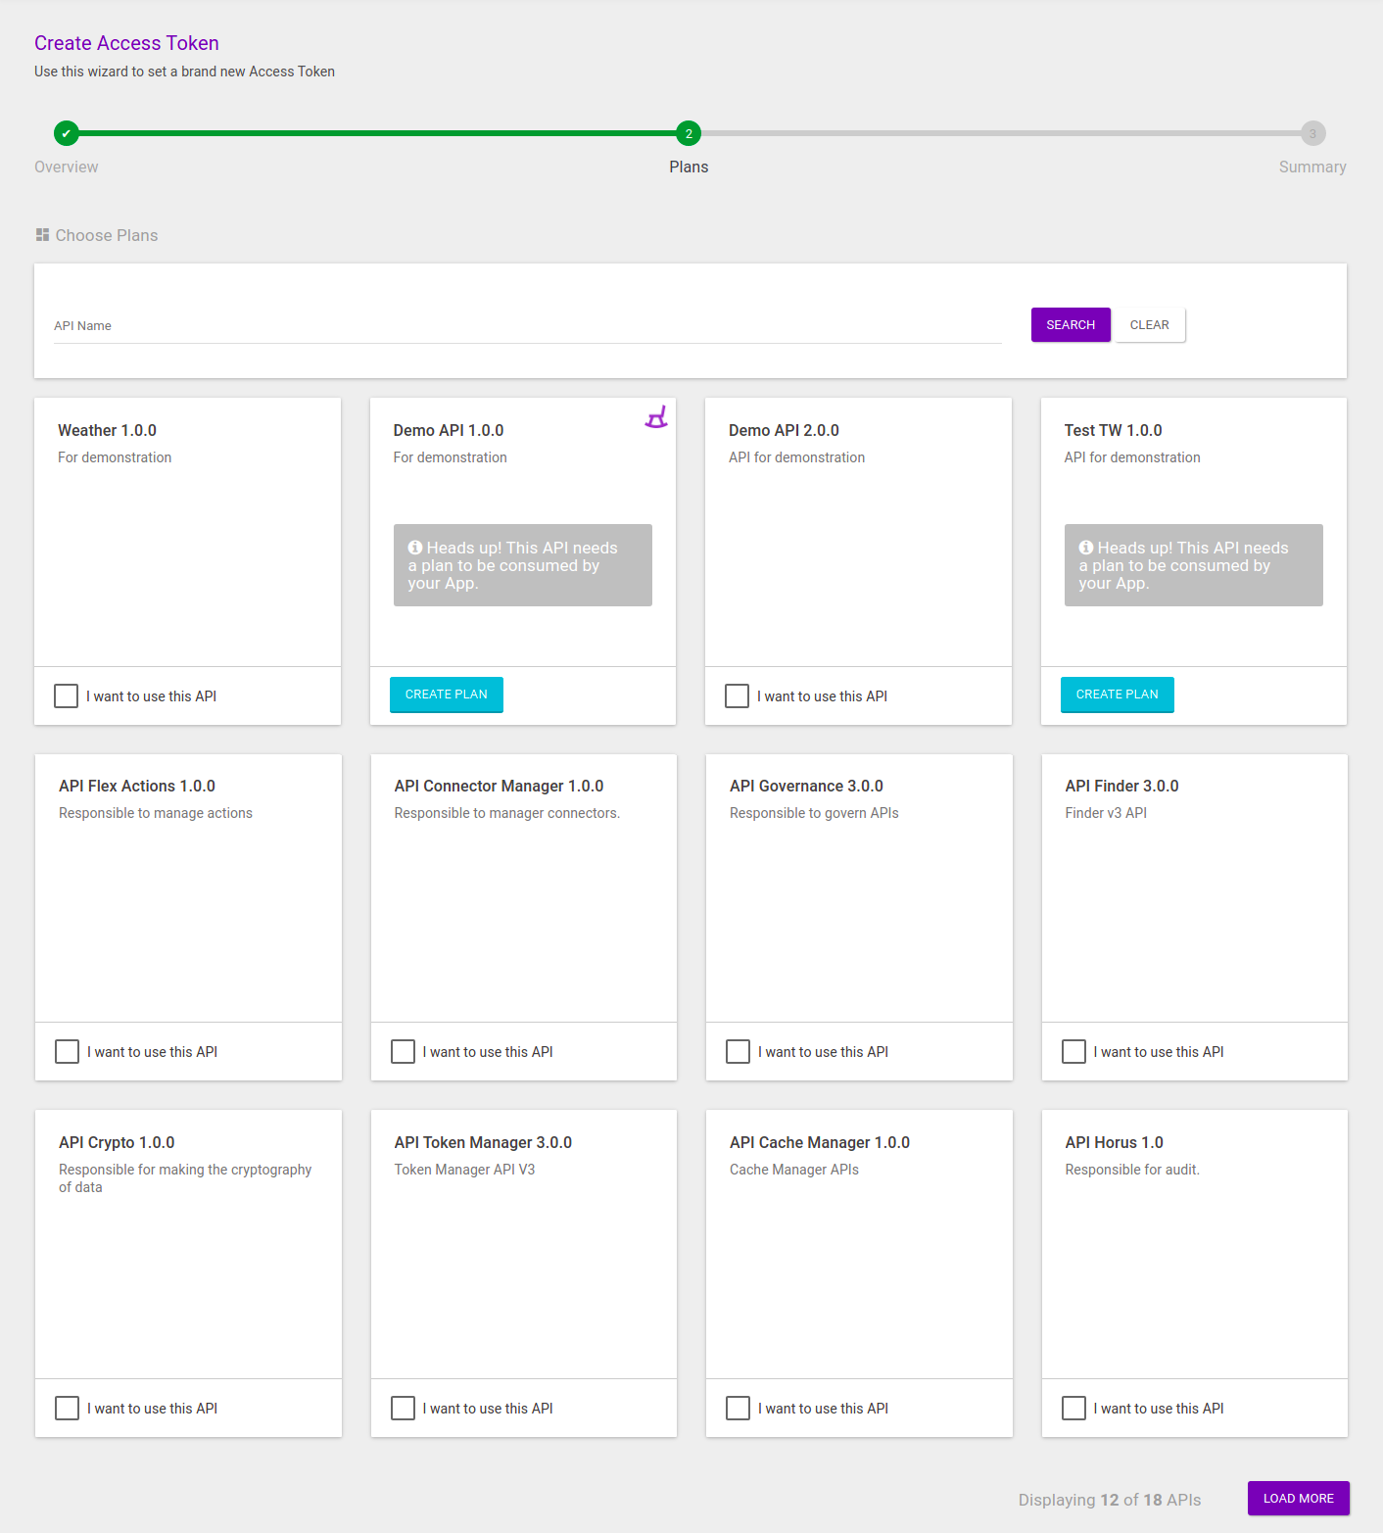Open the Overview wizard step
This screenshot has width=1383, height=1533.
tap(66, 167)
